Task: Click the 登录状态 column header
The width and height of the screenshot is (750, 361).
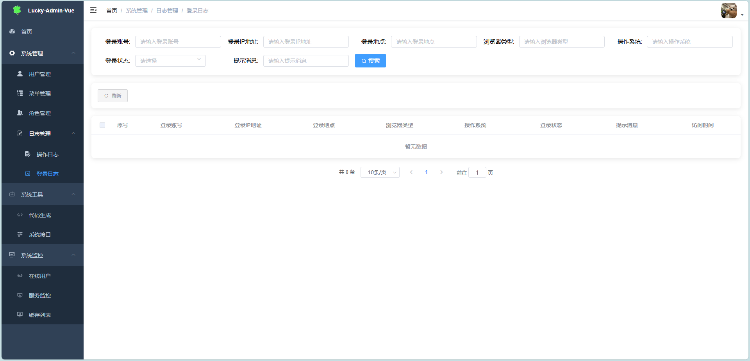Action: (x=551, y=125)
